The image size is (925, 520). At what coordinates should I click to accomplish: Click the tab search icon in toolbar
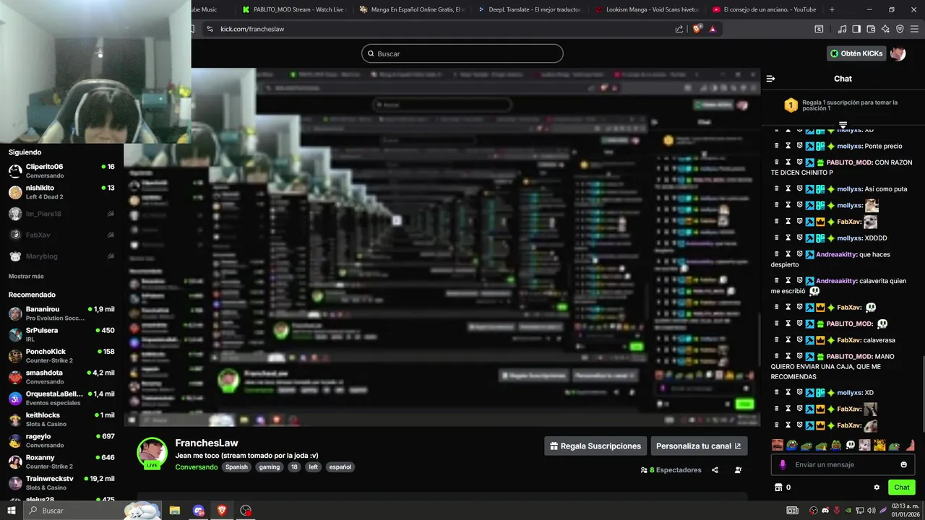pyautogui.click(x=819, y=29)
